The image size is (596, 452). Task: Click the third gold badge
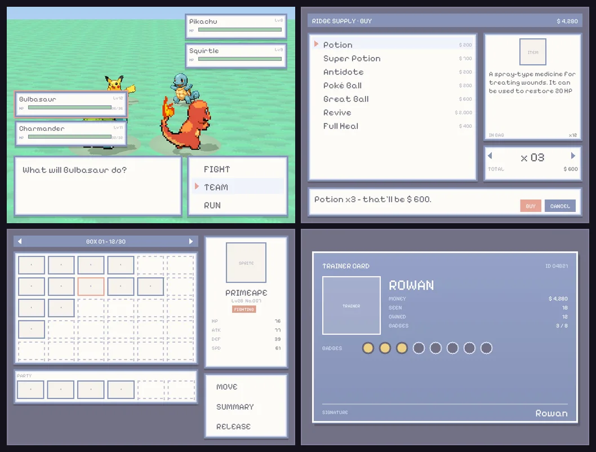point(402,348)
